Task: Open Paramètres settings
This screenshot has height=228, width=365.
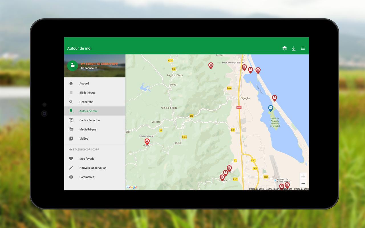Action: (x=95, y=177)
